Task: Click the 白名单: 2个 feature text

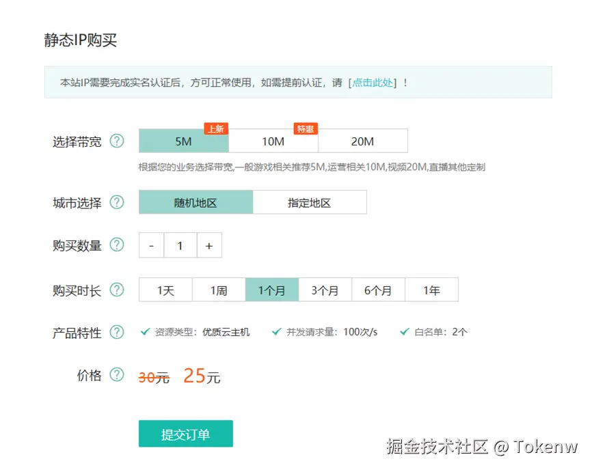Action: pyautogui.click(x=441, y=332)
